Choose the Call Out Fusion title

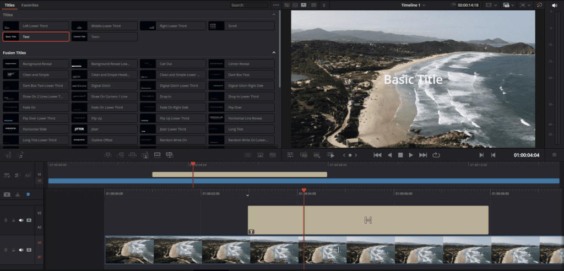[173, 64]
